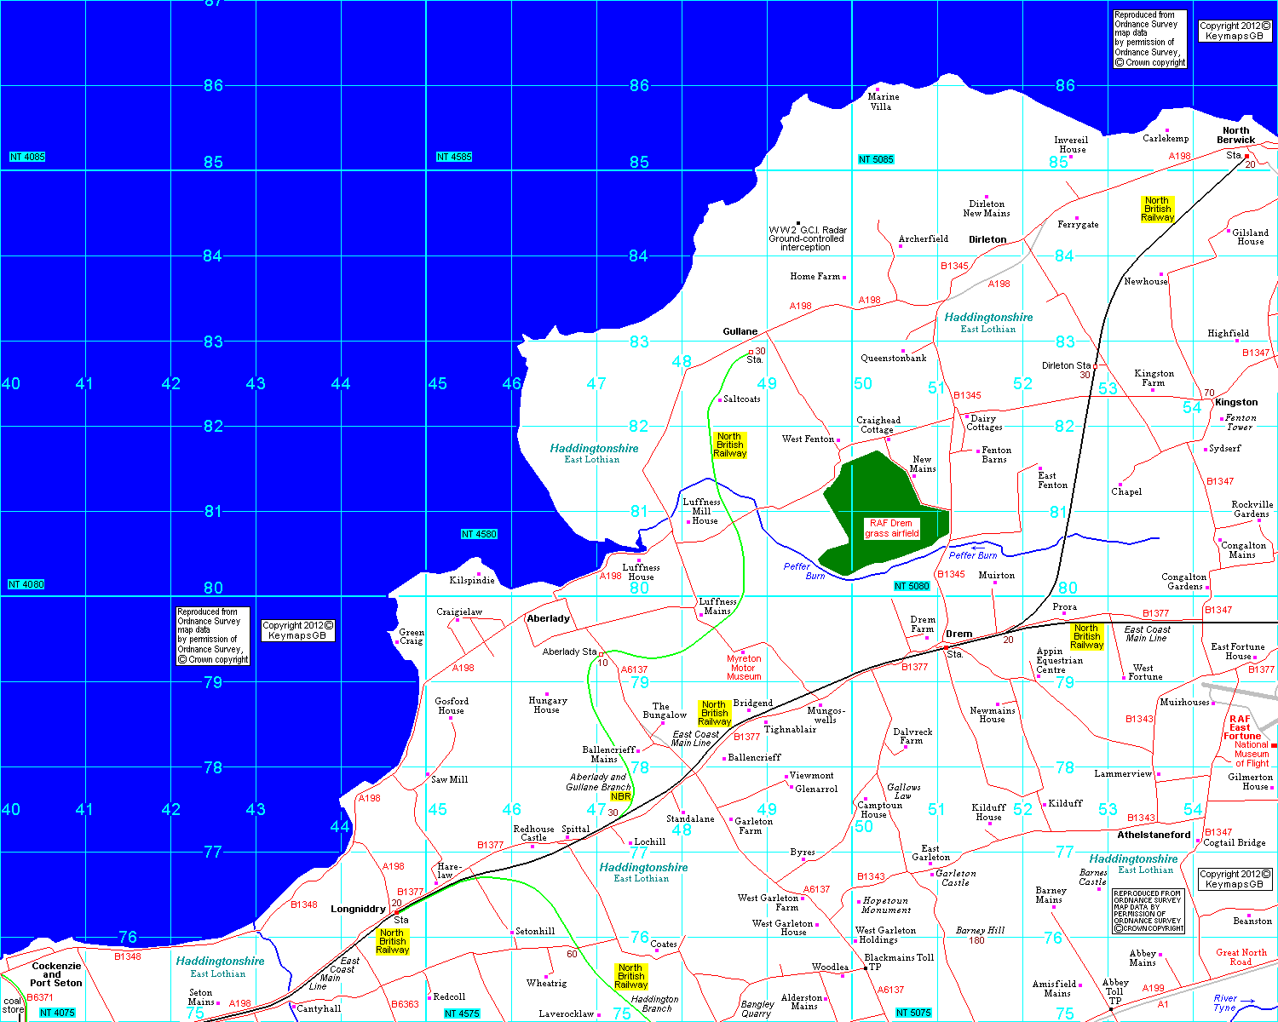Viewport: 1278px width, 1022px height.
Task: Click the Myreton Motor Museum label
Action: (x=744, y=668)
